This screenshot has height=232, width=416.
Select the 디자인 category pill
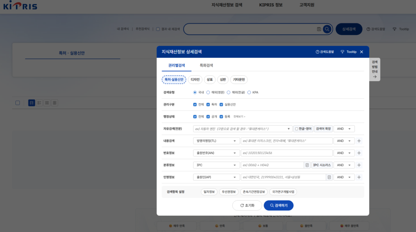(195, 80)
